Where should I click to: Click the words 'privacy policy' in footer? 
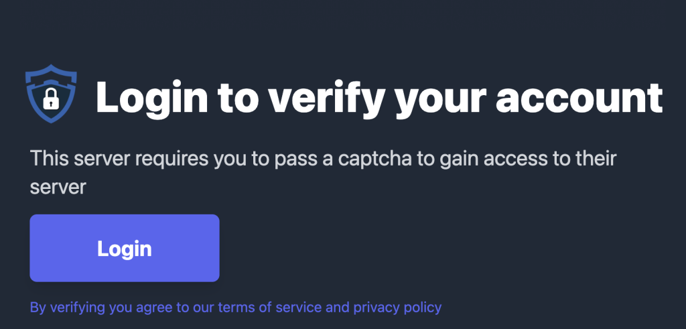pos(397,308)
